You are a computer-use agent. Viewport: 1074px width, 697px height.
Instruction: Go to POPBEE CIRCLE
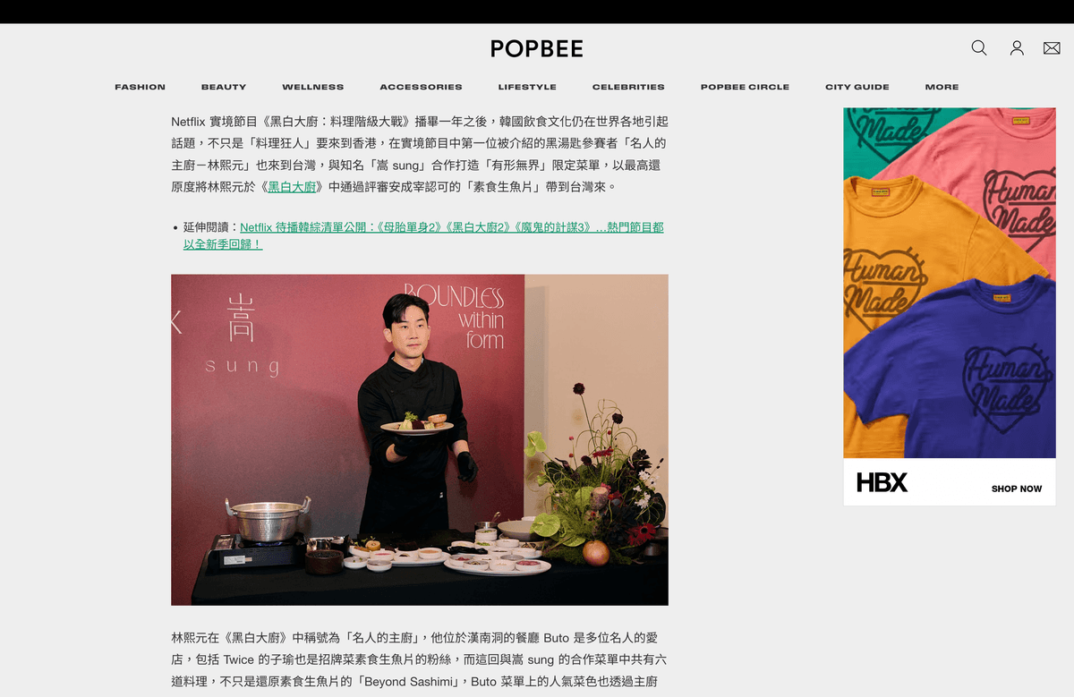click(745, 87)
